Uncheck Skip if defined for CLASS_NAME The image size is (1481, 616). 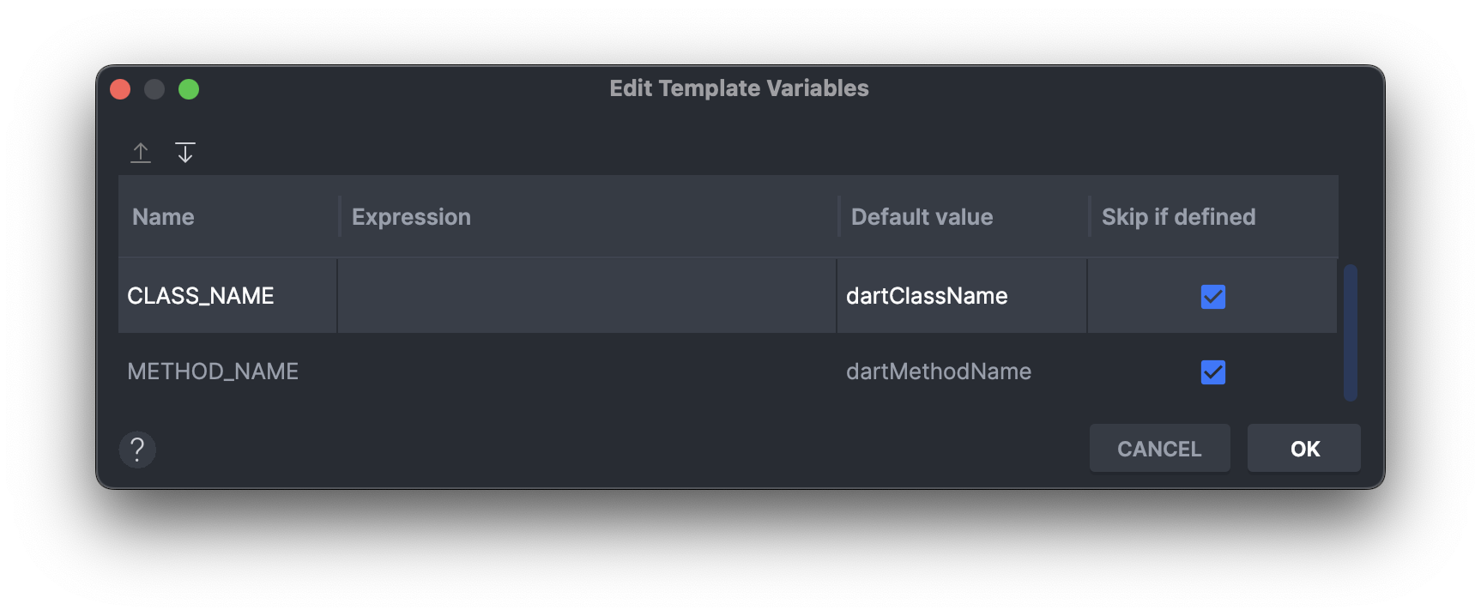(x=1212, y=297)
